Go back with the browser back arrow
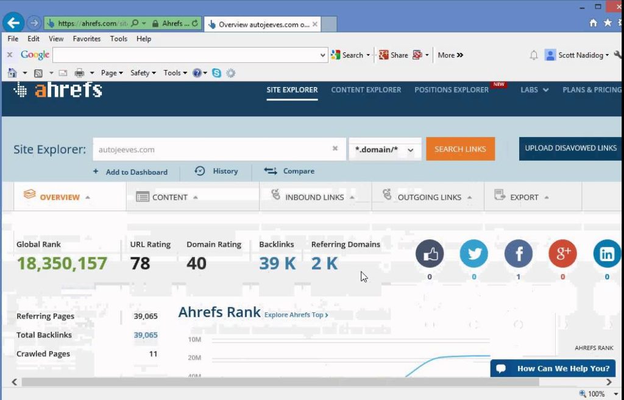The image size is (624, 400). 13,23
